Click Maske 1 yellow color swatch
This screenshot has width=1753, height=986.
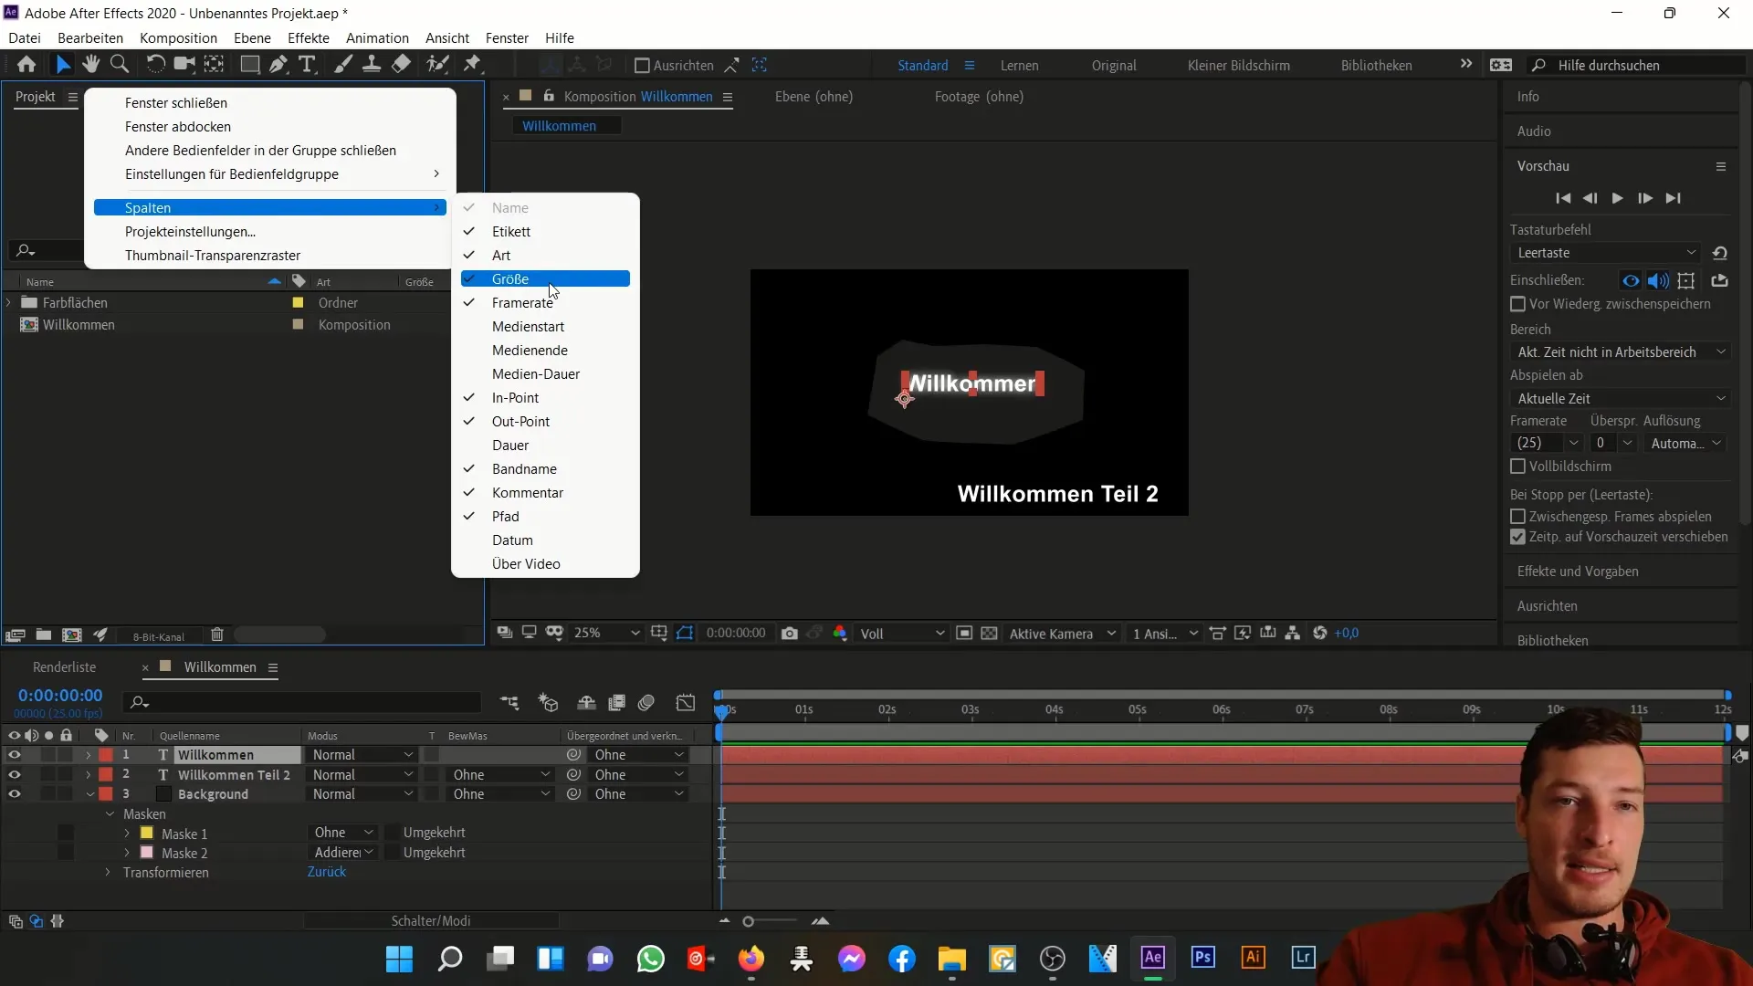click(x=147, y=834)
